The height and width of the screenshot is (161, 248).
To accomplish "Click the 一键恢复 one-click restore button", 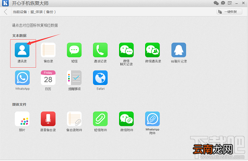I will 229,12.
